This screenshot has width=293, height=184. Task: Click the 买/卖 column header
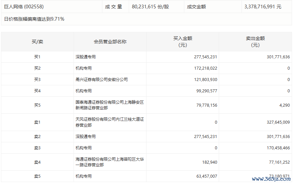pos(37,42)
